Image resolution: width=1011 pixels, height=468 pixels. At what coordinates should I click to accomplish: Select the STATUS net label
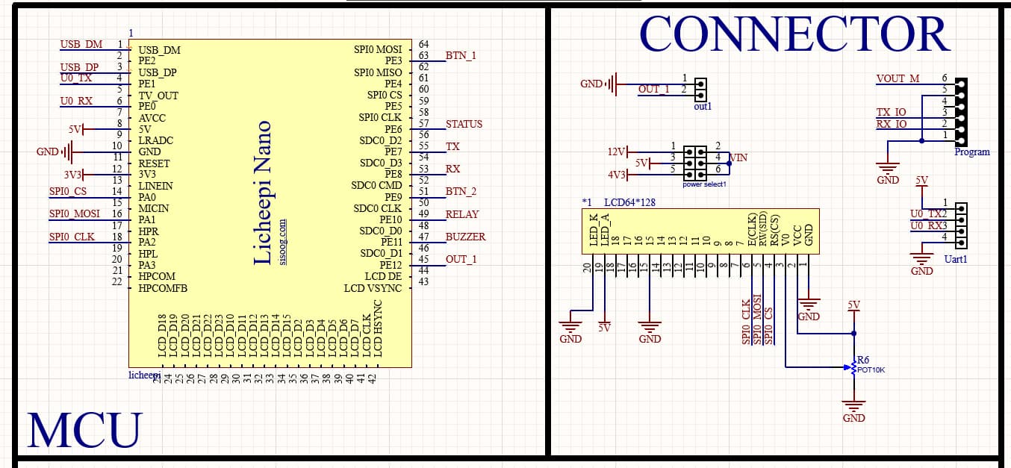click(x=464, y=124)
